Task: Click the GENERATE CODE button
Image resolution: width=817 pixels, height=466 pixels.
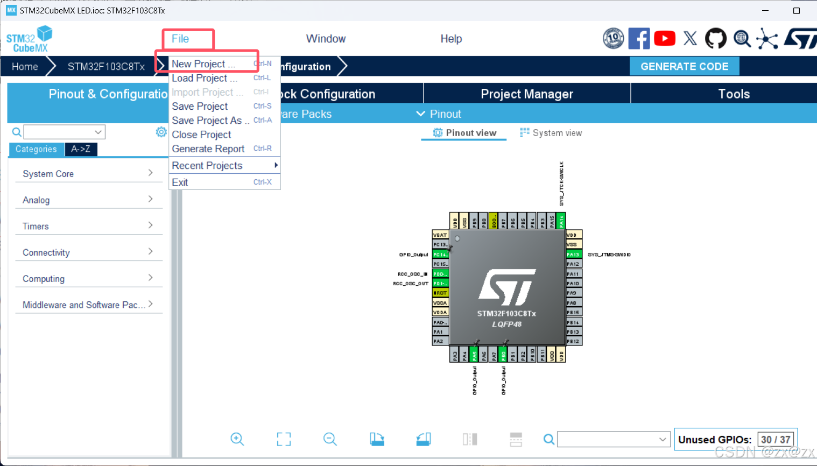Action: [x=684, y=66]
